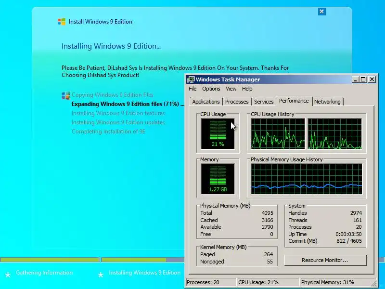The width and height of the screenshot is (385, 289).
Task: Click the Free memory value 0
Action: [271, 234]
